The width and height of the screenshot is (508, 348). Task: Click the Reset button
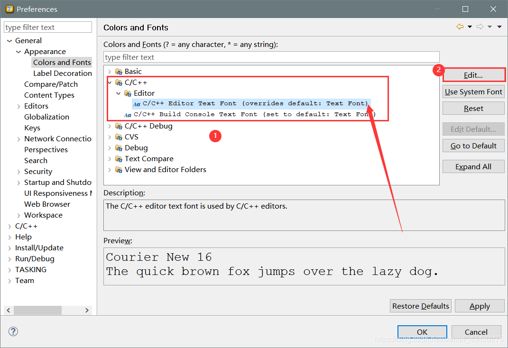[473, 109]
